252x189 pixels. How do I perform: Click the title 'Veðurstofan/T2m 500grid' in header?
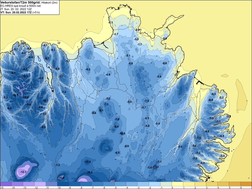click(20, 3)
